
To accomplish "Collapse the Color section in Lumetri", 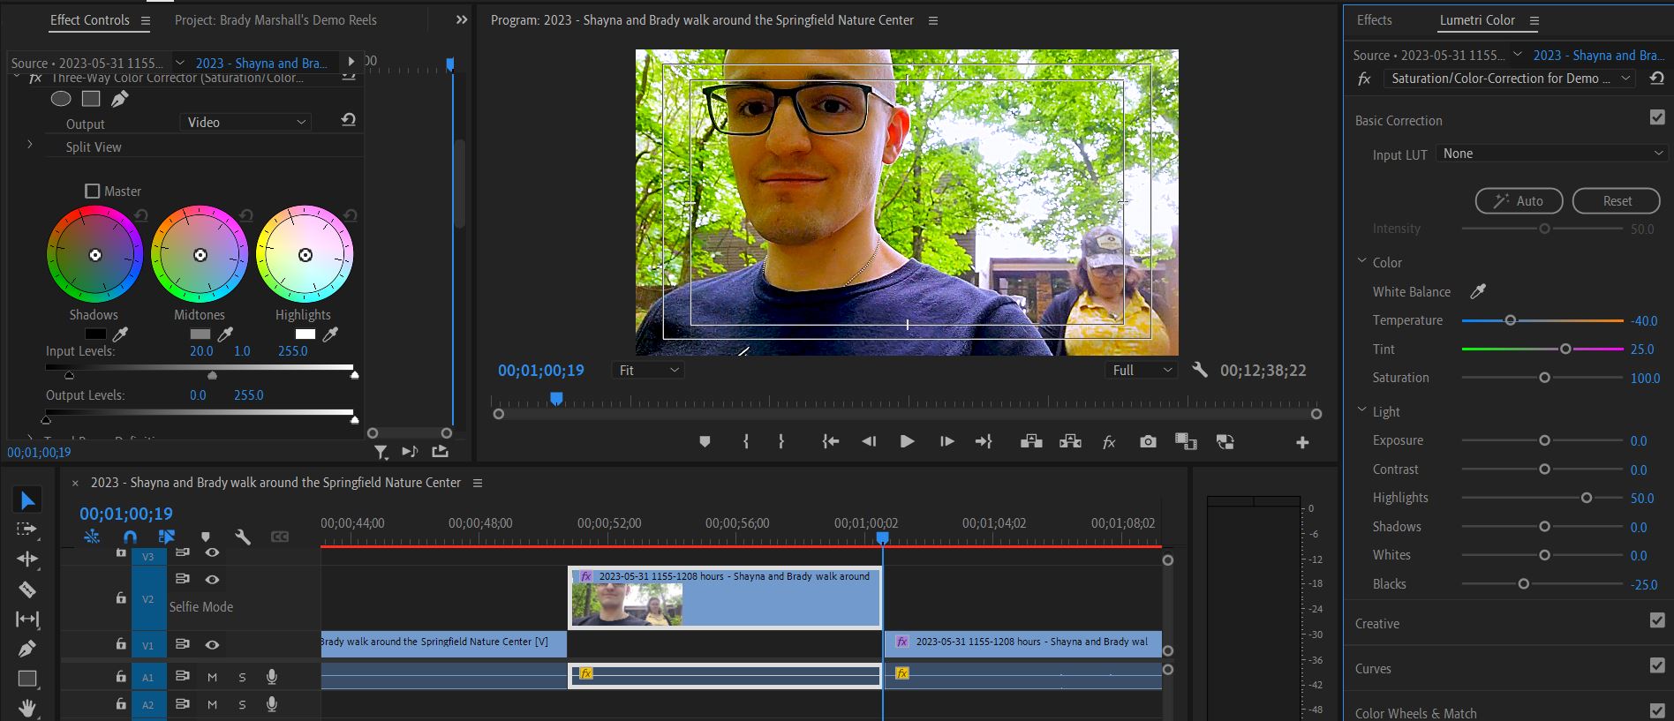I will [x=1361, y=261].
